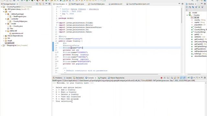
Task: Remove all terminated launches in Console
Action: [x=168, y=78]
